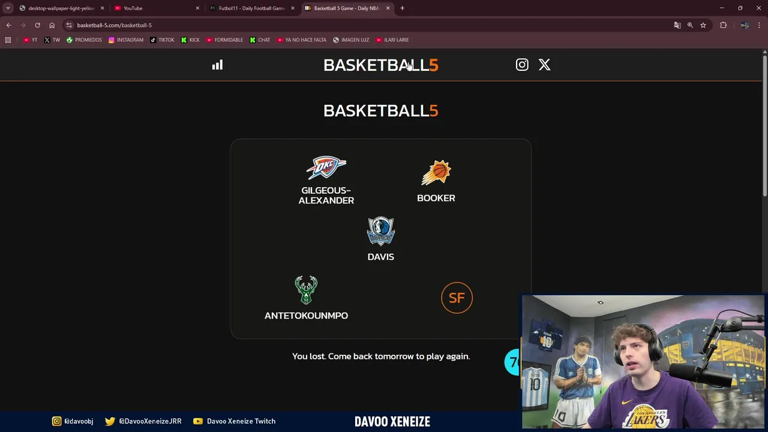Go to the browser home page
768x432 pixels.
click(52, 25)
